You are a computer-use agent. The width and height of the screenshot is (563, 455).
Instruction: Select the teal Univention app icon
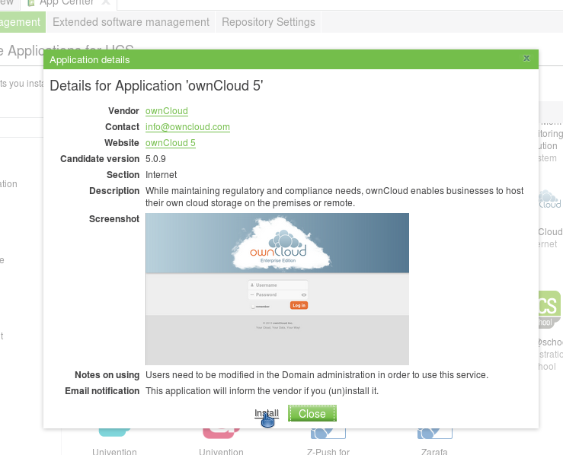(x=114, y=433)
